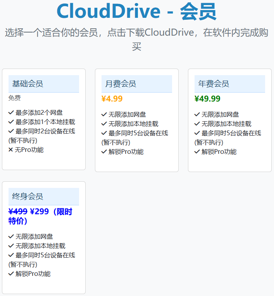
Task: Click 解锁Pro功能 in 终身会员 card
Action: (x=33, y=274)
